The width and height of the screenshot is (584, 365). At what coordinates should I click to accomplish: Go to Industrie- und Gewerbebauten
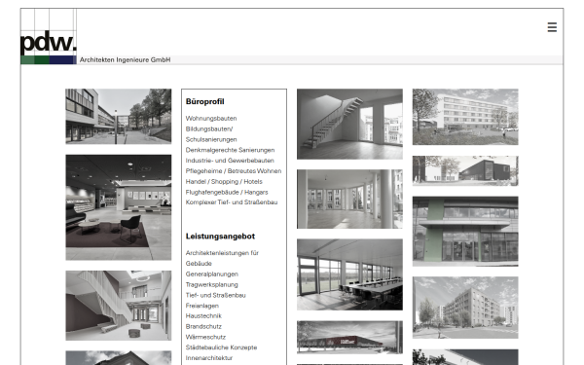(x=230, y=161)
